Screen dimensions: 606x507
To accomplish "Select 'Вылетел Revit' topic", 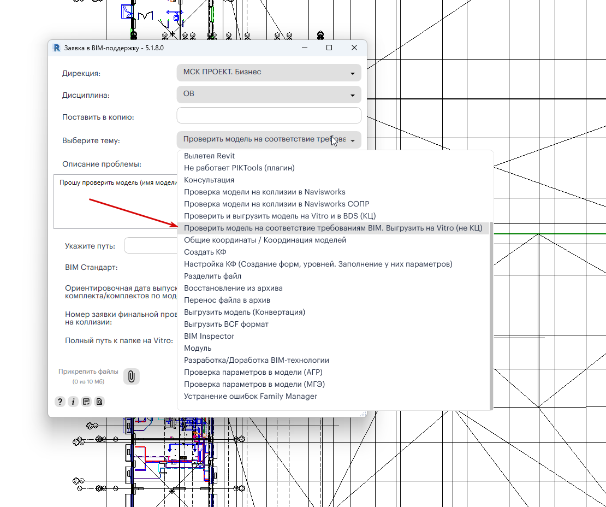I will pyautogui.click(x=210, y=156).
